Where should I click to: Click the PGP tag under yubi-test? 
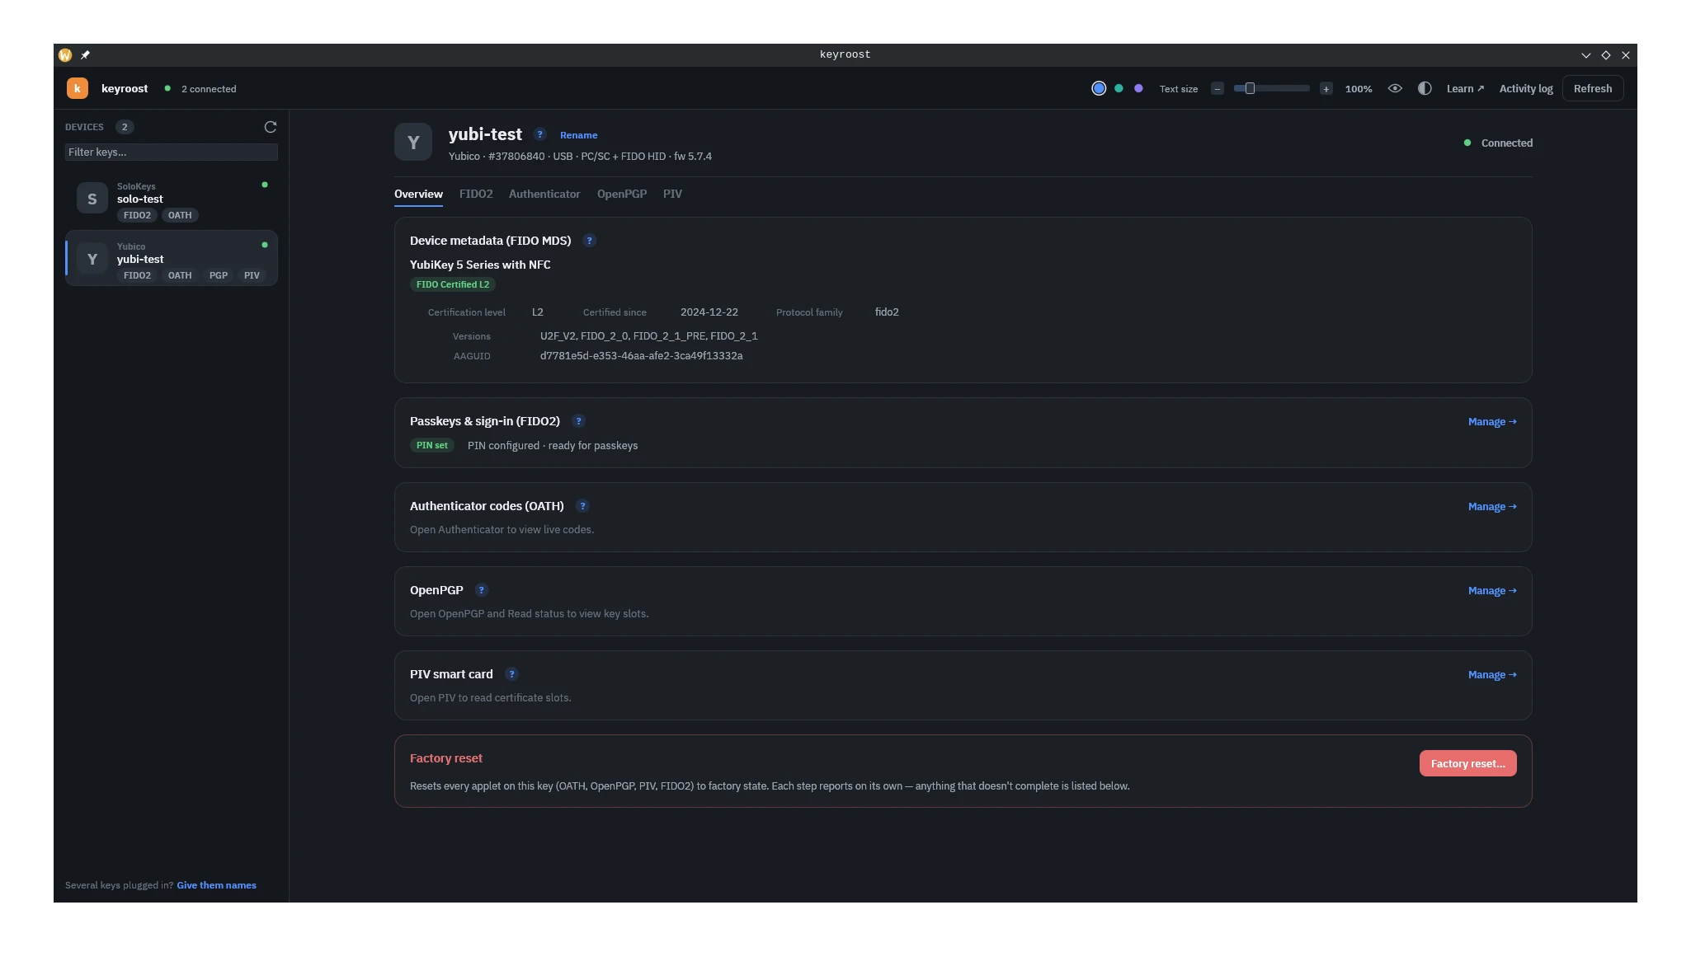click(219, 275)
